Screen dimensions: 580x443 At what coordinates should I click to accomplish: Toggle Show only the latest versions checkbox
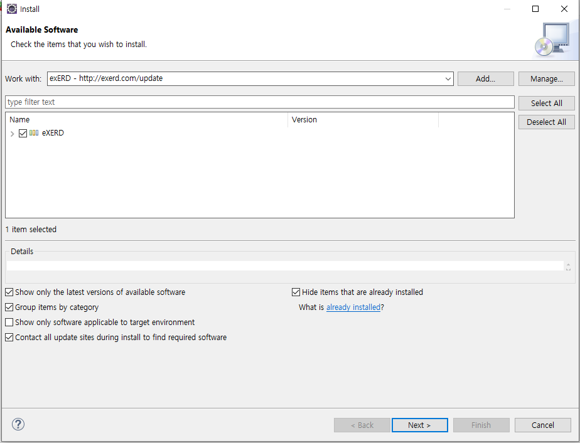pyautogui.click(x=9, y=292)
